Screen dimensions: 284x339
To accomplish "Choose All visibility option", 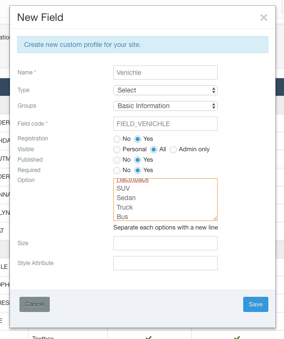I will point(154,149).
